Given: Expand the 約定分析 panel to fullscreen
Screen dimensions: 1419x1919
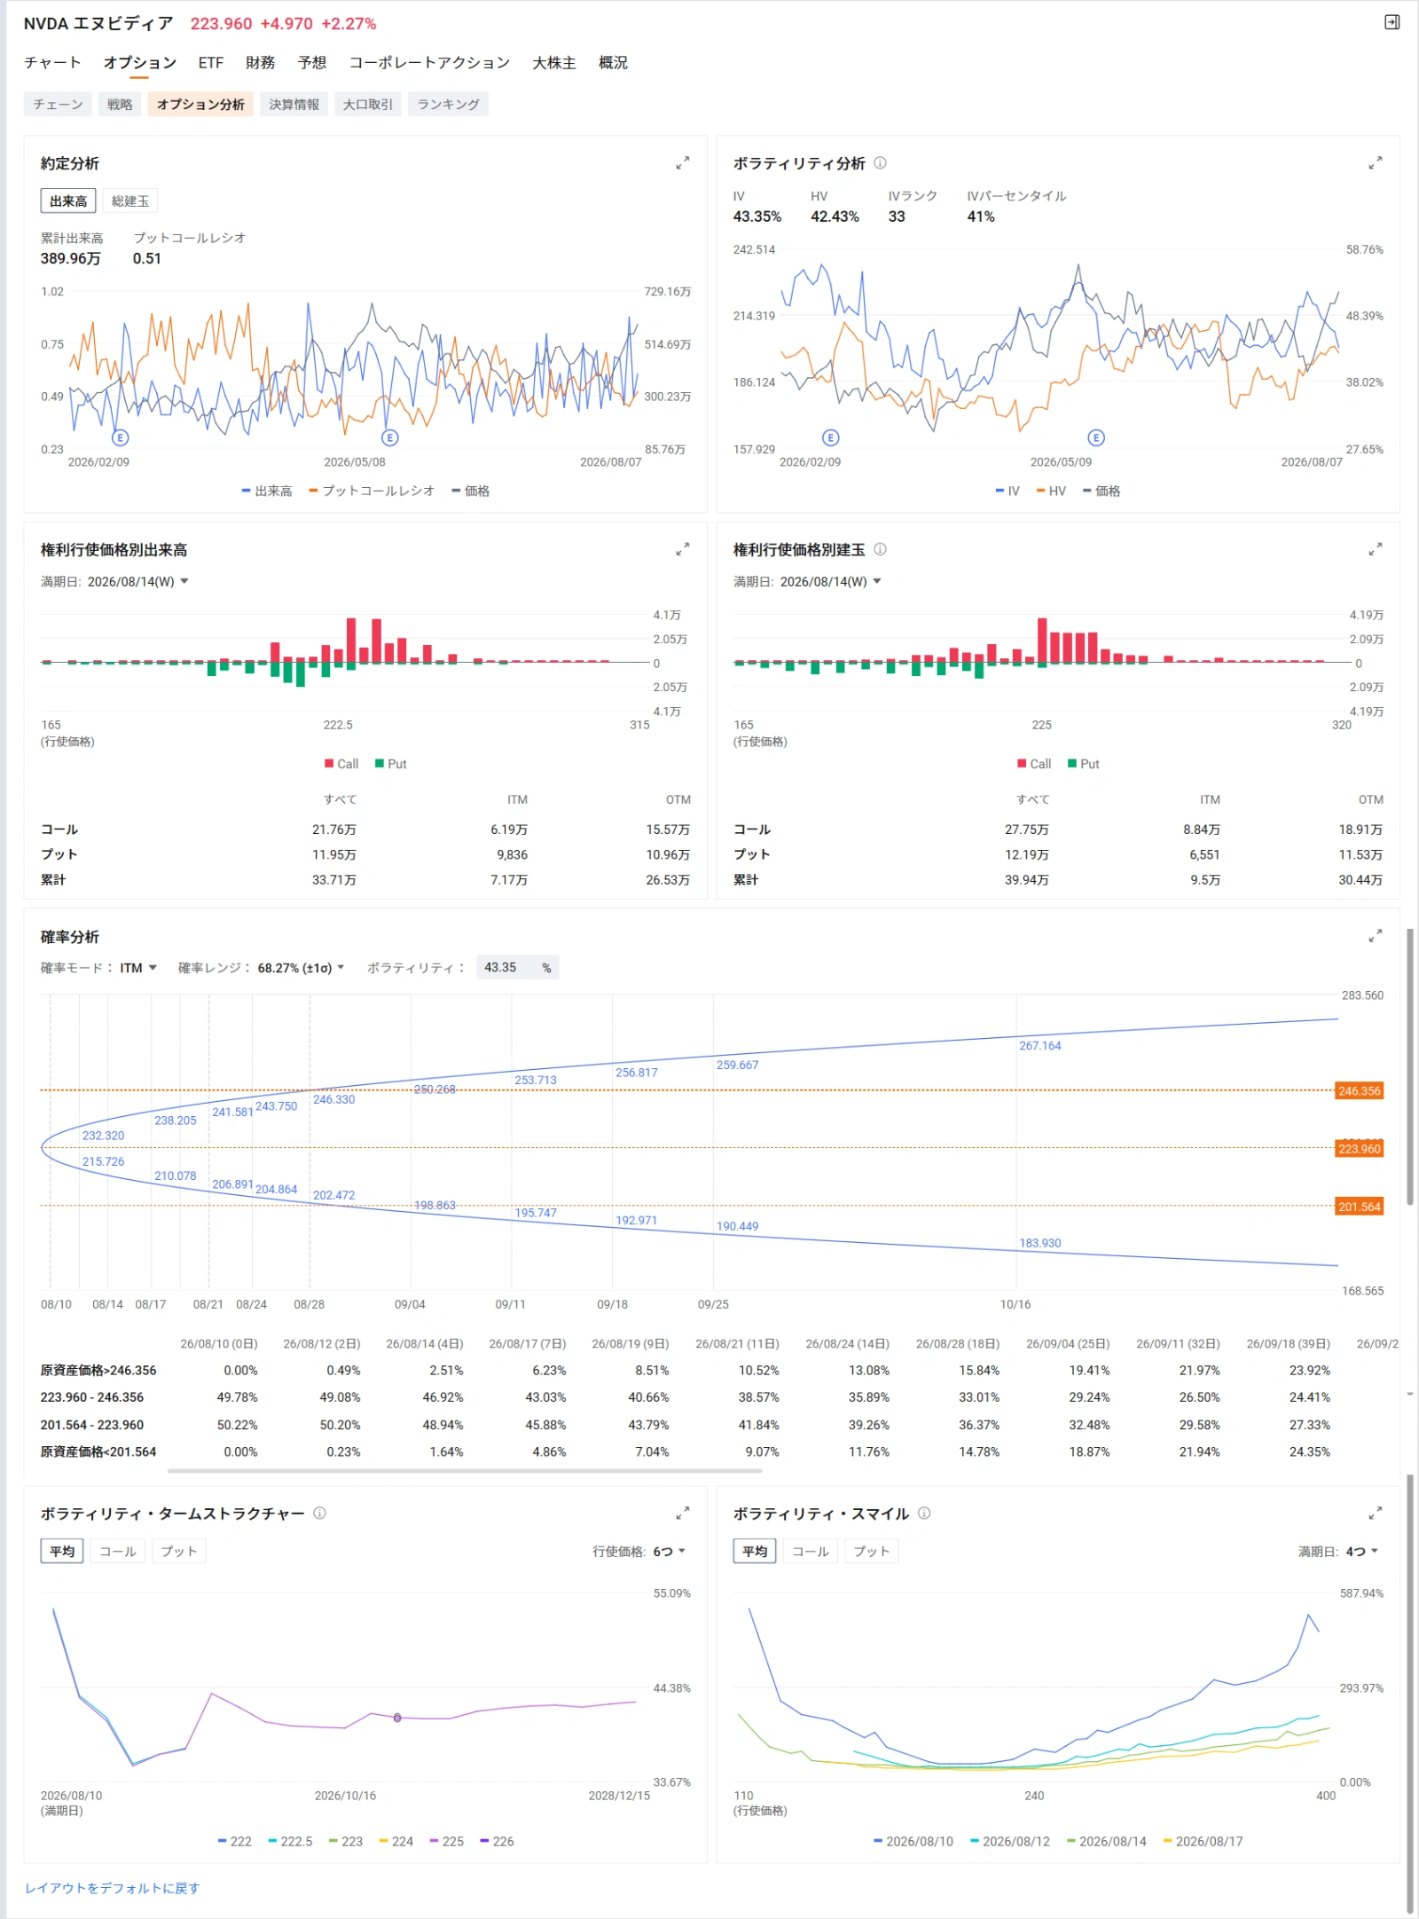Looking at the screenshot, I should click(x=682, y=163).
